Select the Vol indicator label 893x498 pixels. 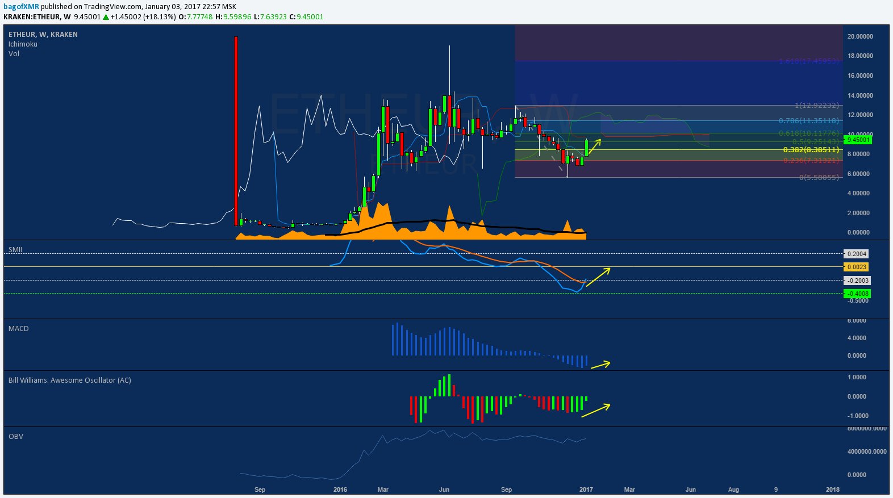(14, 54)
